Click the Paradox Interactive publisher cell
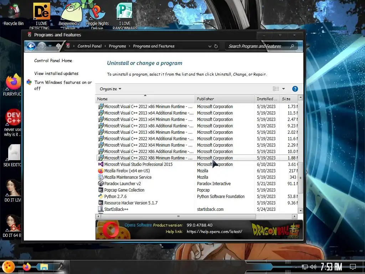365x274 pixels. click(x=214, y=184)
